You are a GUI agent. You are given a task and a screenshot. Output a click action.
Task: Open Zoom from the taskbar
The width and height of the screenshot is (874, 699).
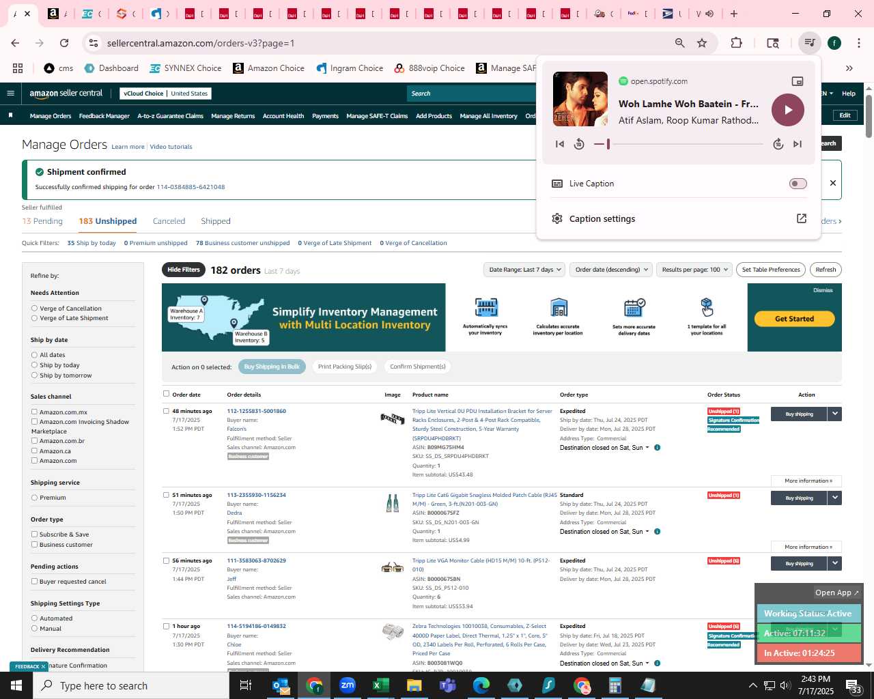coord(348,685)
